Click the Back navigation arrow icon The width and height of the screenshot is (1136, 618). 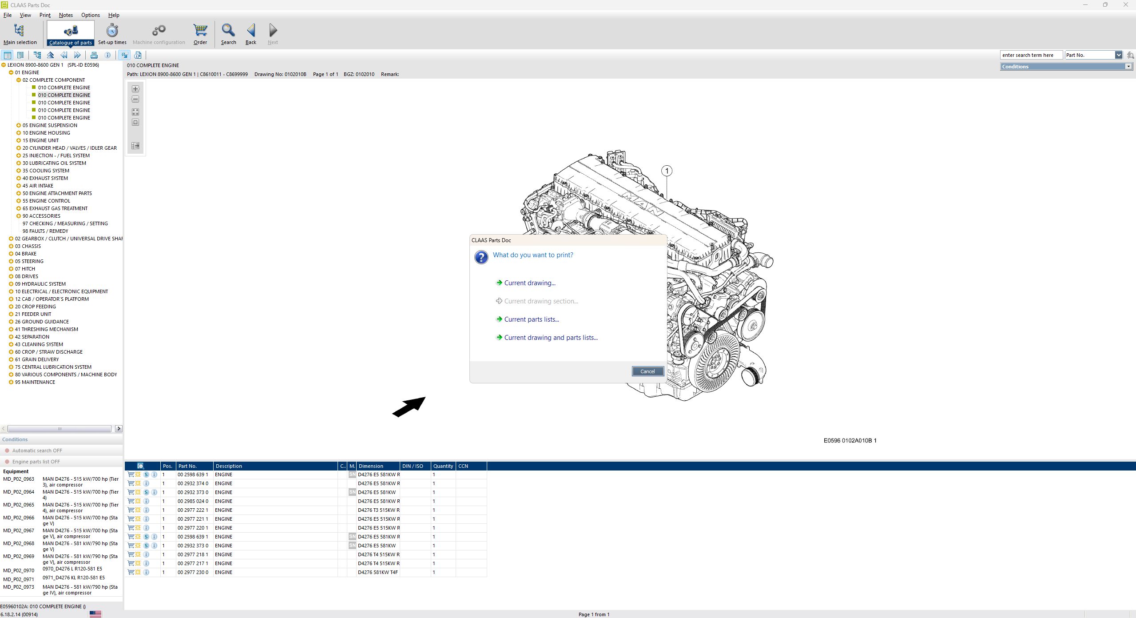tap(250, 31)
